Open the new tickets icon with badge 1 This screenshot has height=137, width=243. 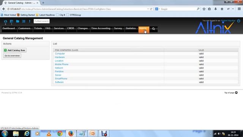point(11,21)
